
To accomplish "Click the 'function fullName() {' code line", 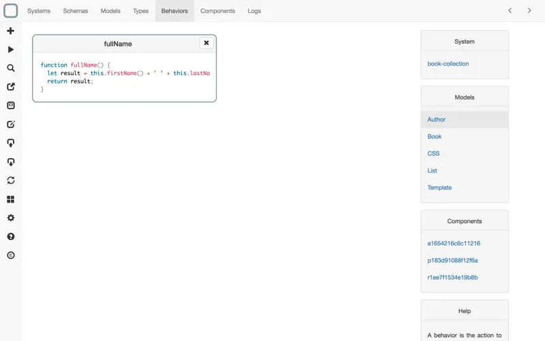I will click(x=76, y=65).
